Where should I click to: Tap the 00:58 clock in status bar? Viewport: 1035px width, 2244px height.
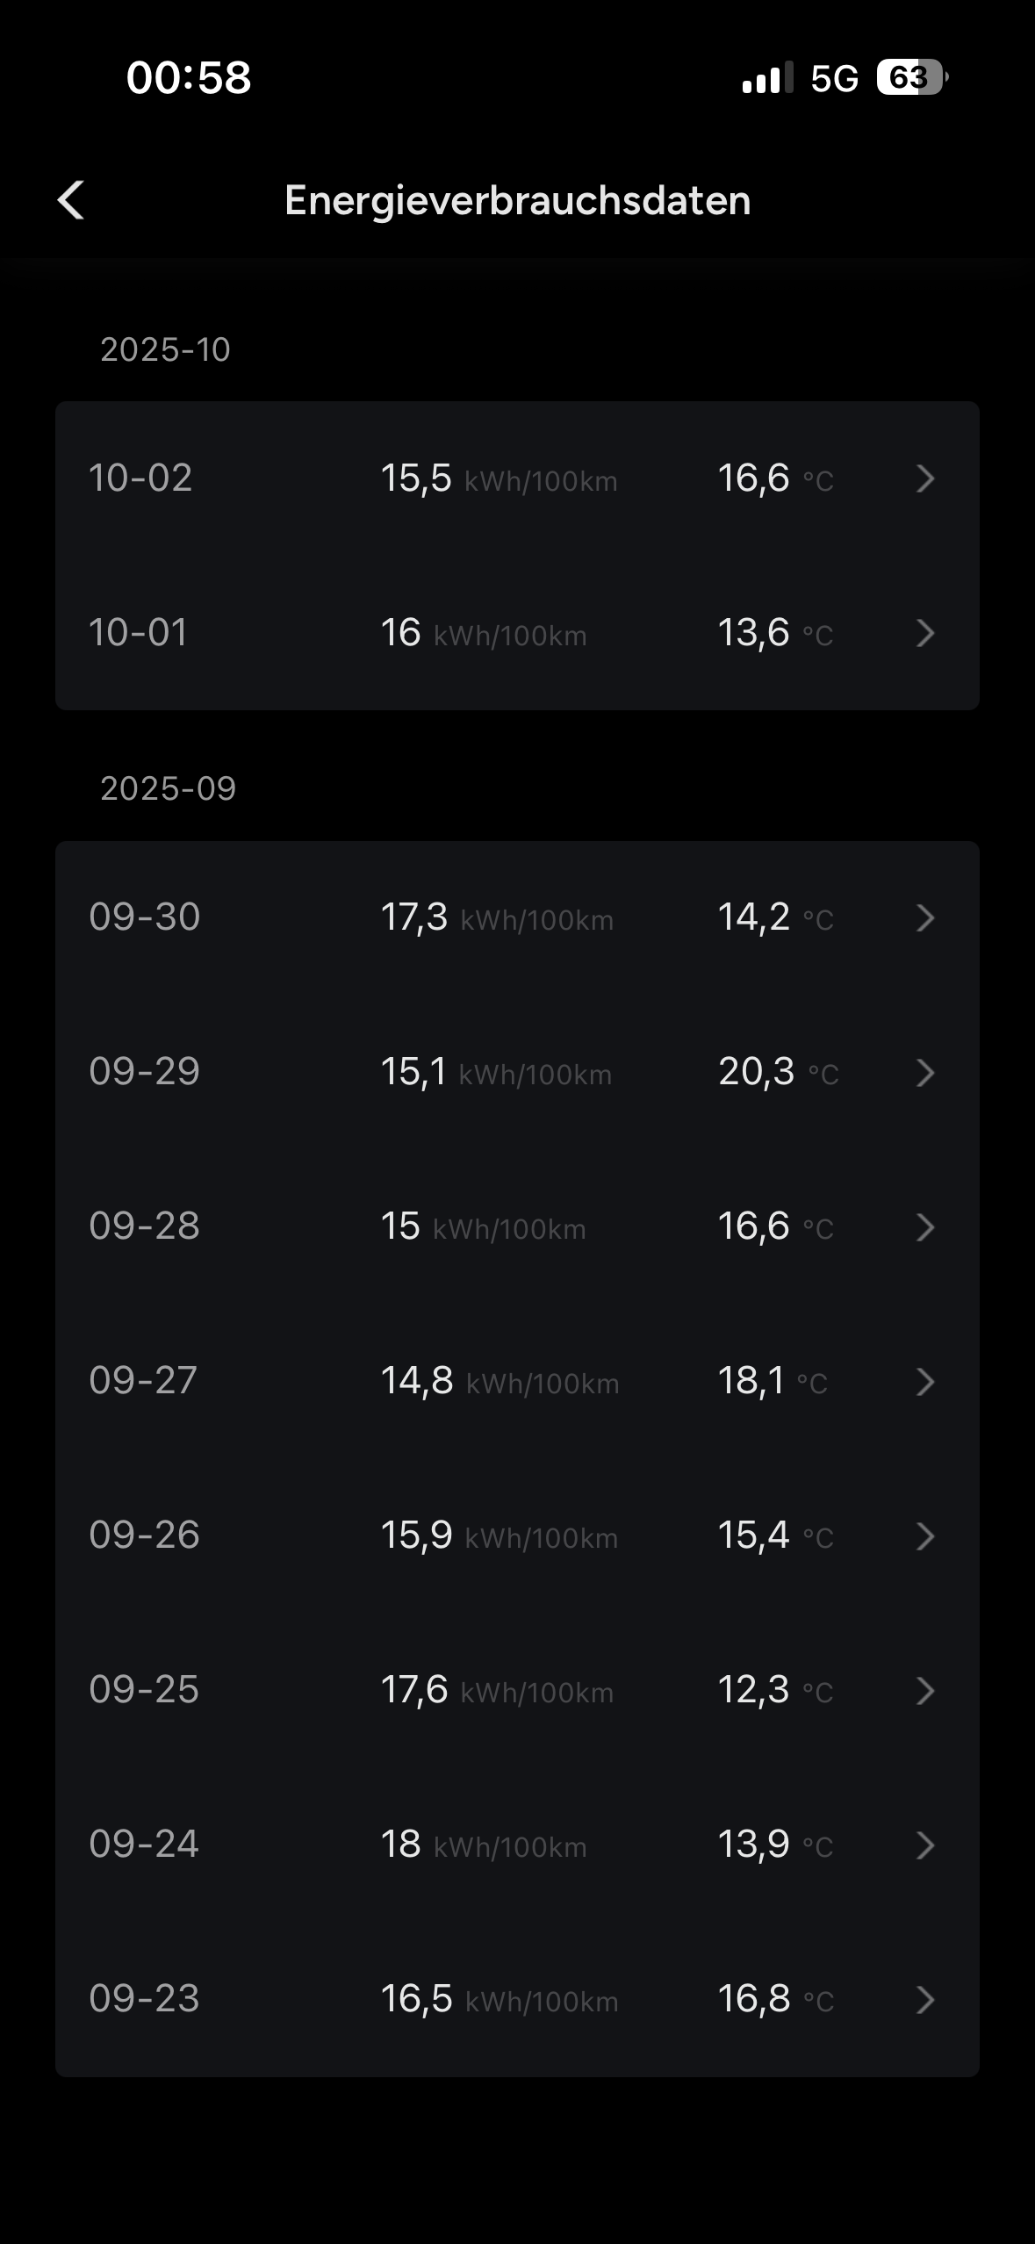click(189, 77)
